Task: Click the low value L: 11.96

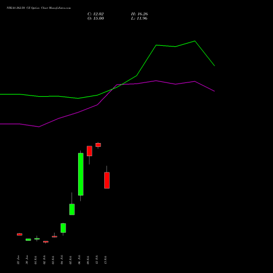Action: (139, 19)
